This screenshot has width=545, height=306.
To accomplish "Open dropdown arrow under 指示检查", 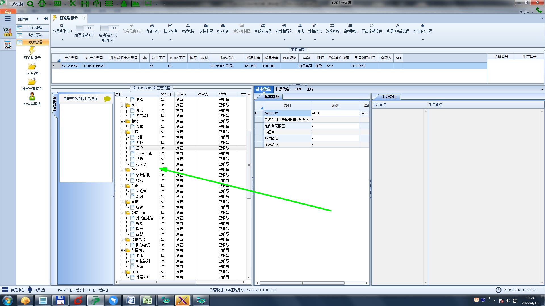I will point(170,40).
